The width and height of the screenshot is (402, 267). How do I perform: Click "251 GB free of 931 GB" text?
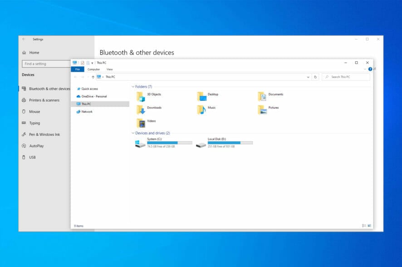pos(221,147)
